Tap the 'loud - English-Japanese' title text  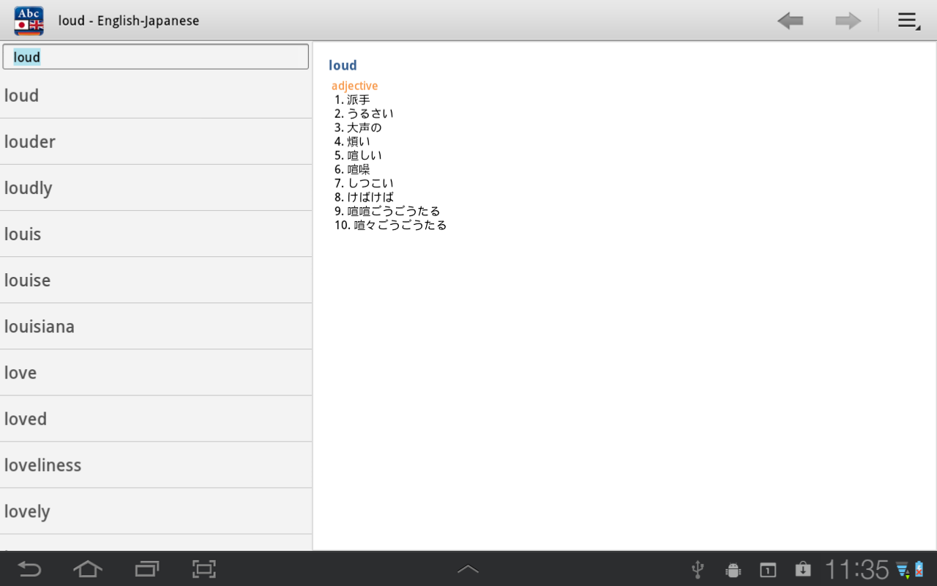[x=129, y=21]
